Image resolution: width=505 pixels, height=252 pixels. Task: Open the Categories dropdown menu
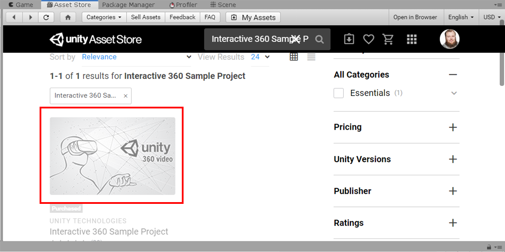tap(104, 17)
